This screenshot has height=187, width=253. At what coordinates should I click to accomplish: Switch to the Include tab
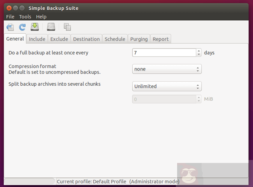(x=37, y=39)
